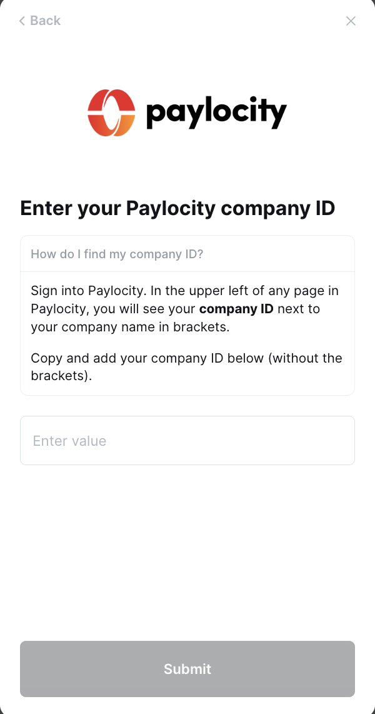The width and height of the screenshot is (375, 714).
Task: Click the Back chevron arrow icon
Action: tap(22, 21)
